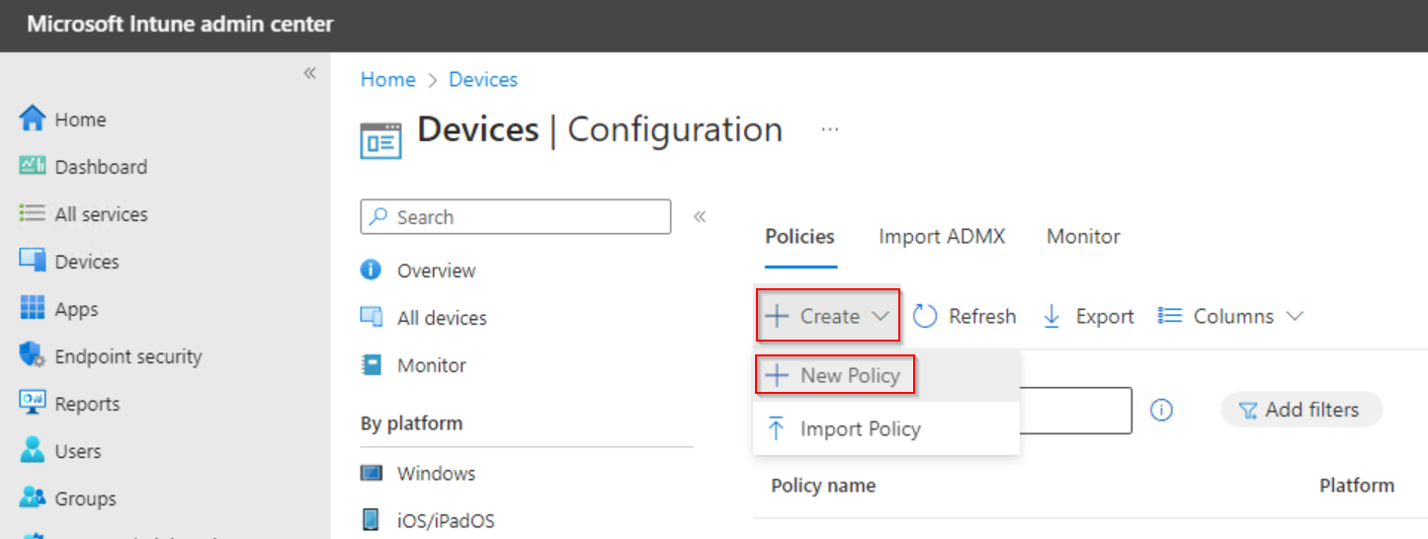Click the Devices breadcrumb link

point(483,80)
